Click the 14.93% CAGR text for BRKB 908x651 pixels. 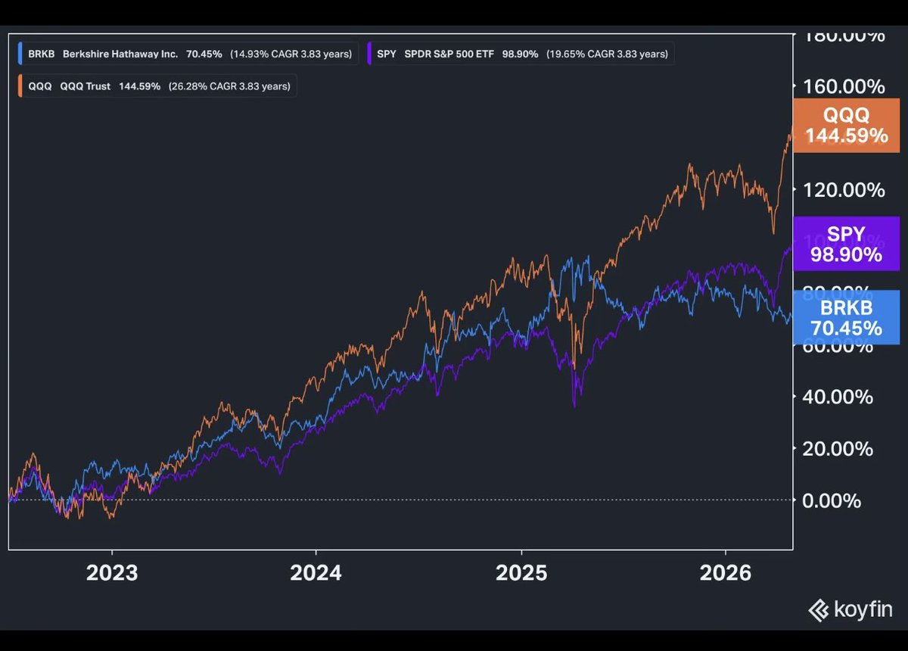[290, 55]
